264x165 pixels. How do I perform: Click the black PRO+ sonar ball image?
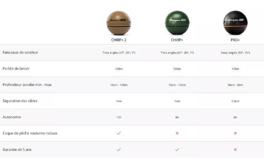tap(235, 23)
